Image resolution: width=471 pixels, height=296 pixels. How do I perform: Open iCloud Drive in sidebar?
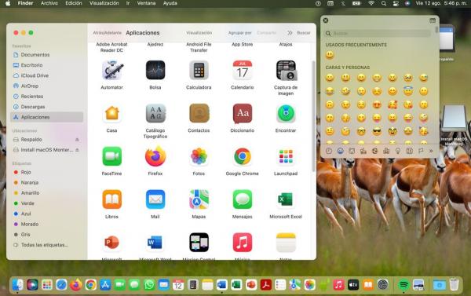point(46,75)
